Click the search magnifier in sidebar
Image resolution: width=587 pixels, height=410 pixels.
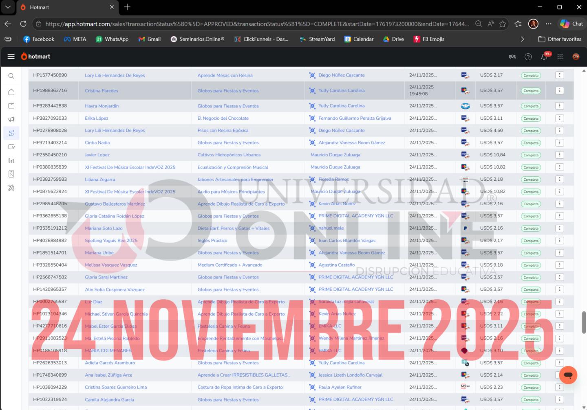point(11,76)
